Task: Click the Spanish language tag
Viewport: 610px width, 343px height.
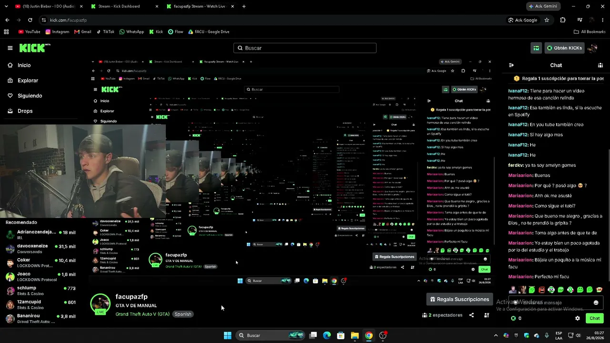Action: tap(183, 314)
